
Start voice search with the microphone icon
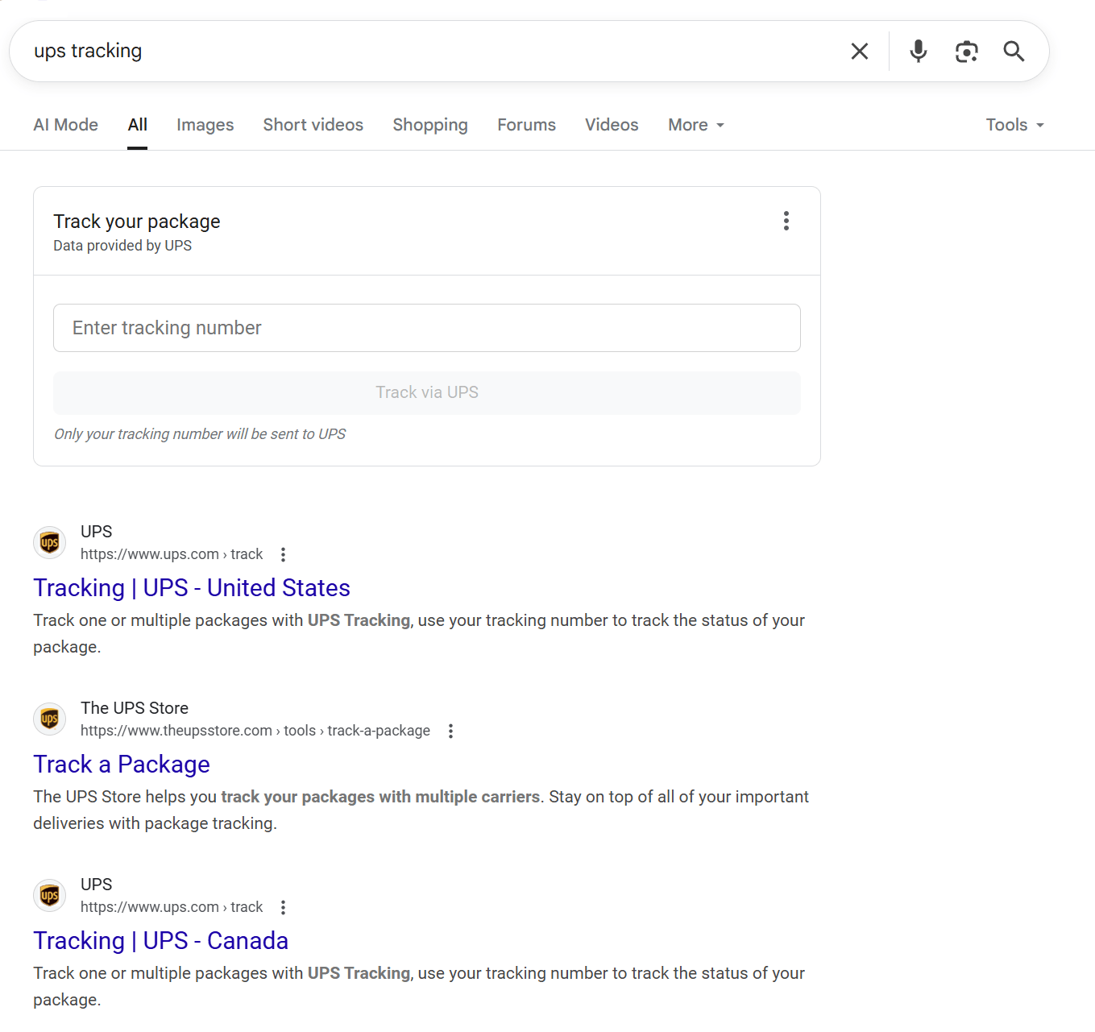pyautogui.click(x=919, y=52)
